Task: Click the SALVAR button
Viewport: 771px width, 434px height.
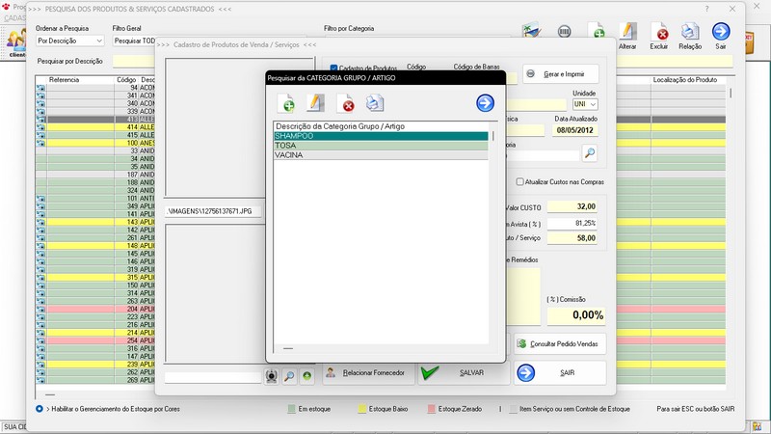Action: point(463,373)
